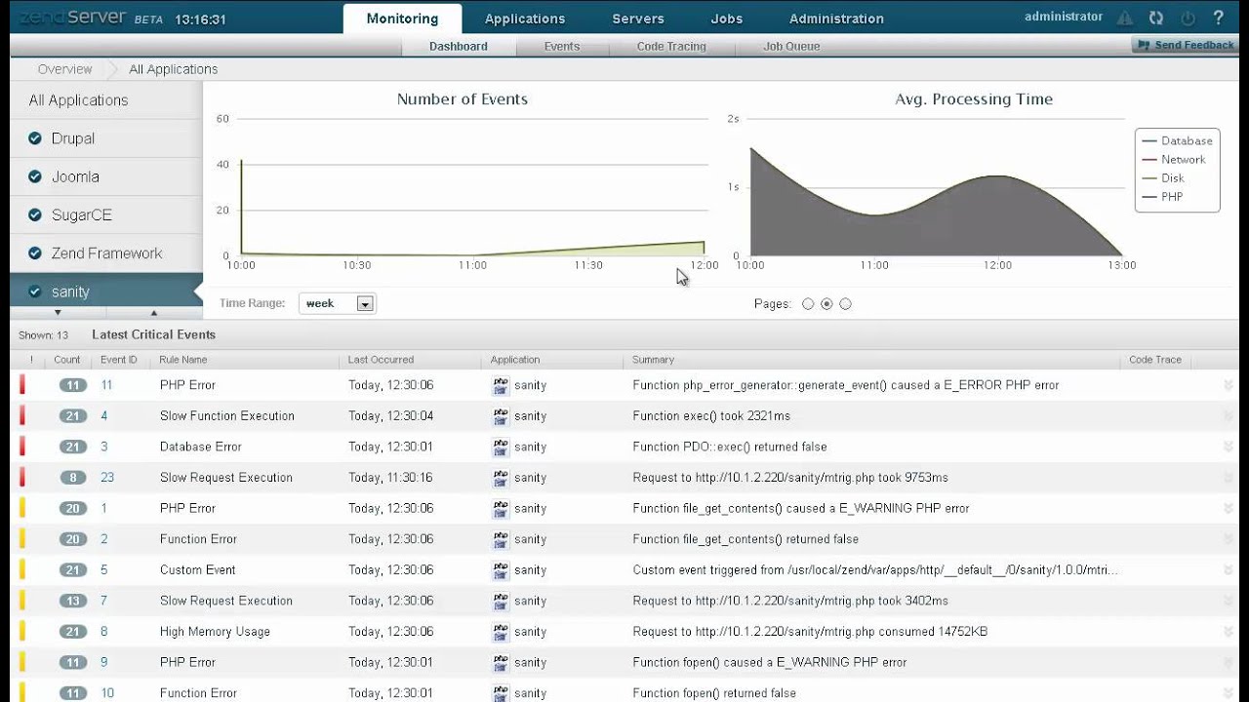Open event ID 23 link
Image resolution: width=1249 pixels, height=702 pixels.
(x=107, y=478)
